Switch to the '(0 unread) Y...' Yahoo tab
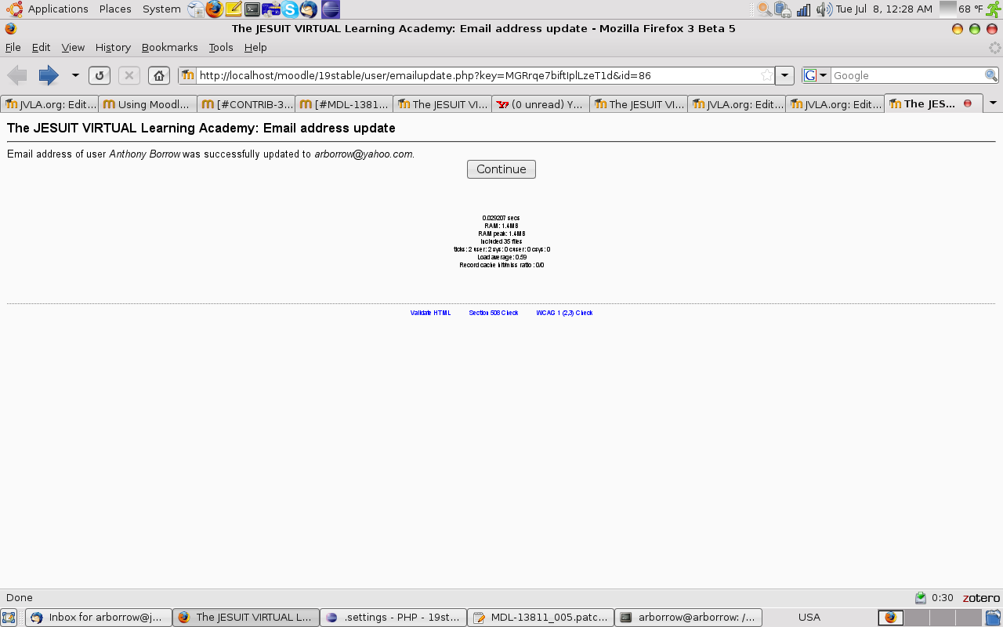The width and height of the screenshot is (1003, 627). 541,104
